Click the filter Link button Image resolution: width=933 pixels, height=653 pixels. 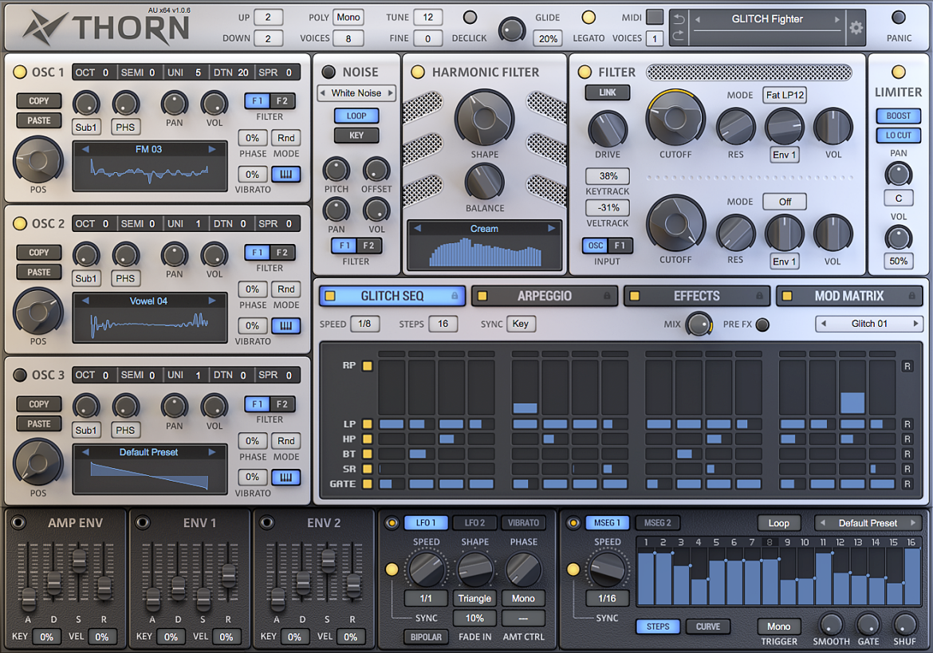[608, 92]
